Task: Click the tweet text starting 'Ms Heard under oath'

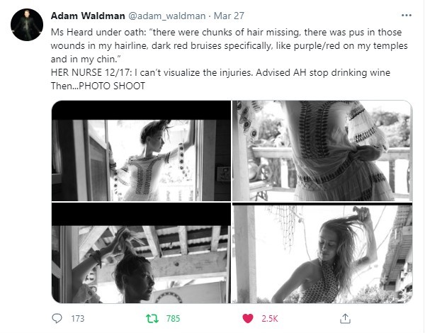Action: pos(229,45)
